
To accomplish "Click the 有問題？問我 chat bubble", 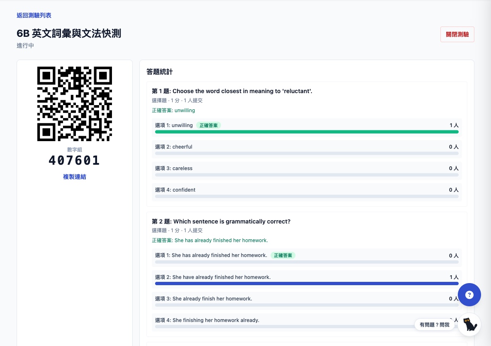I will click(434, 325).
